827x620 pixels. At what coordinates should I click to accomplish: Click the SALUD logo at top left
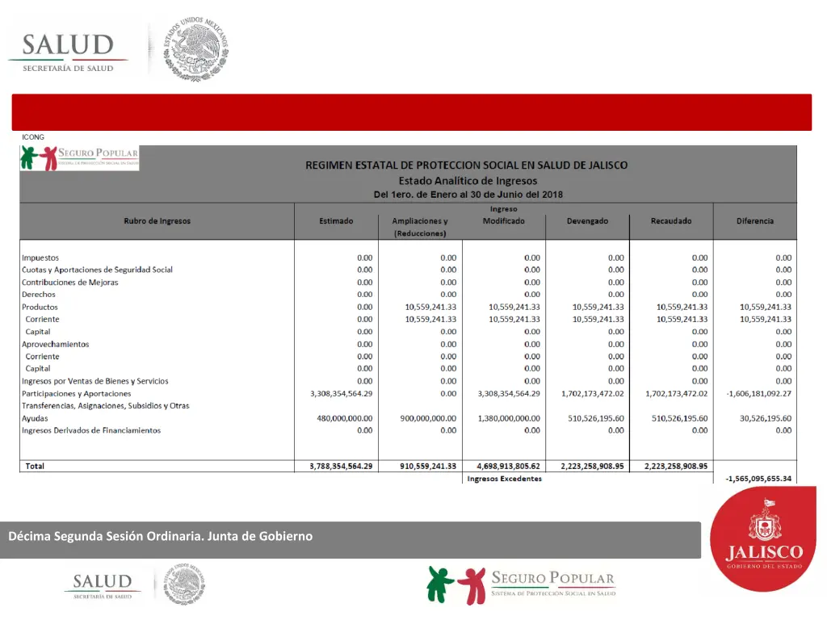pos(68,52)
